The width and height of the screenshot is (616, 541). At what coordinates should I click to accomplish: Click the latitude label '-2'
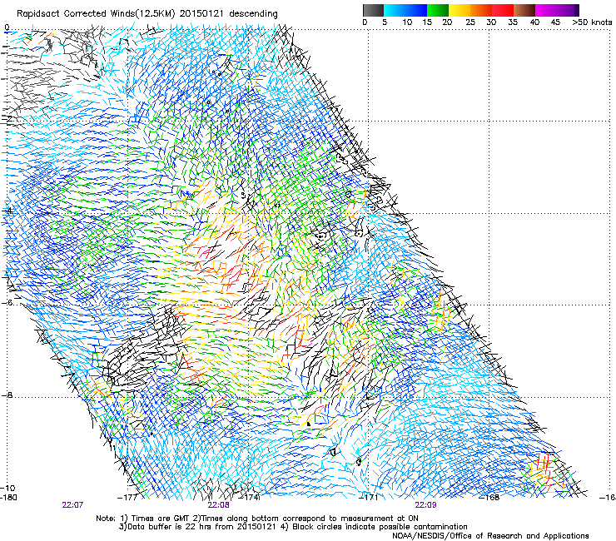[x=7, y=119]
